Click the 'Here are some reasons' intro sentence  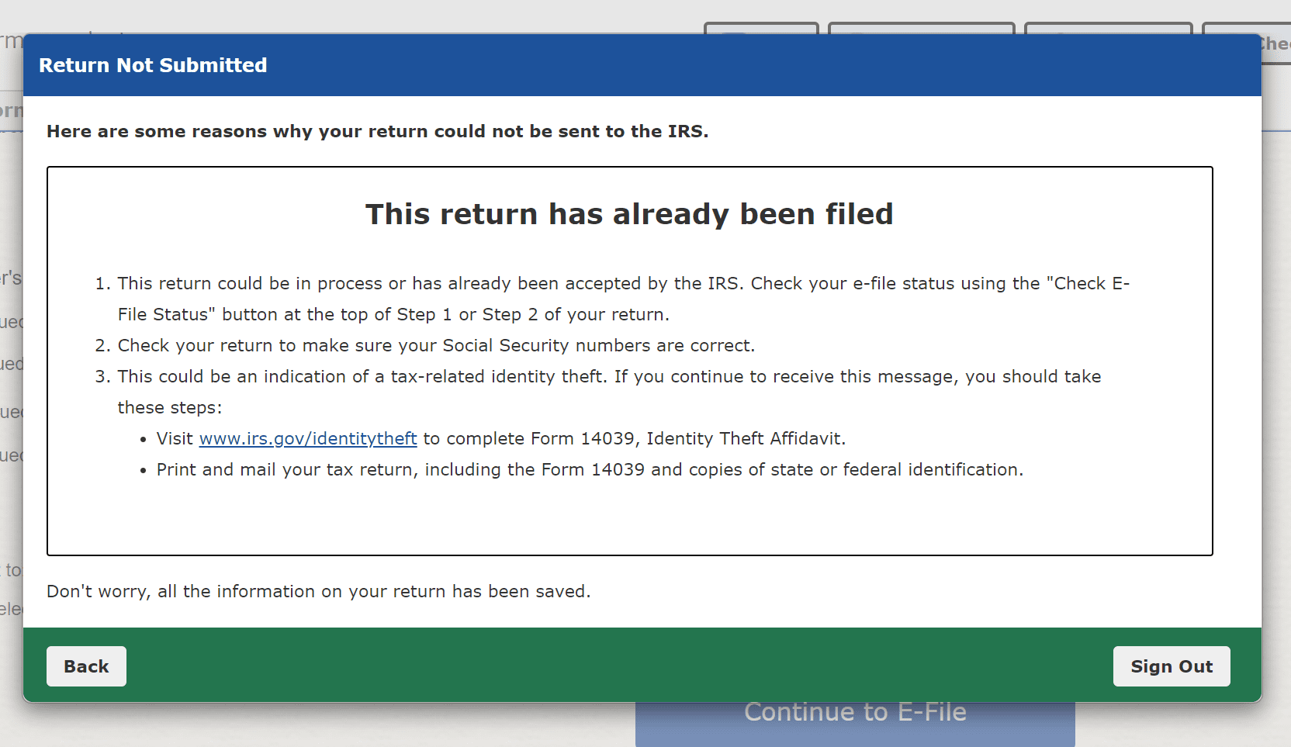click(x=377, y=131)
